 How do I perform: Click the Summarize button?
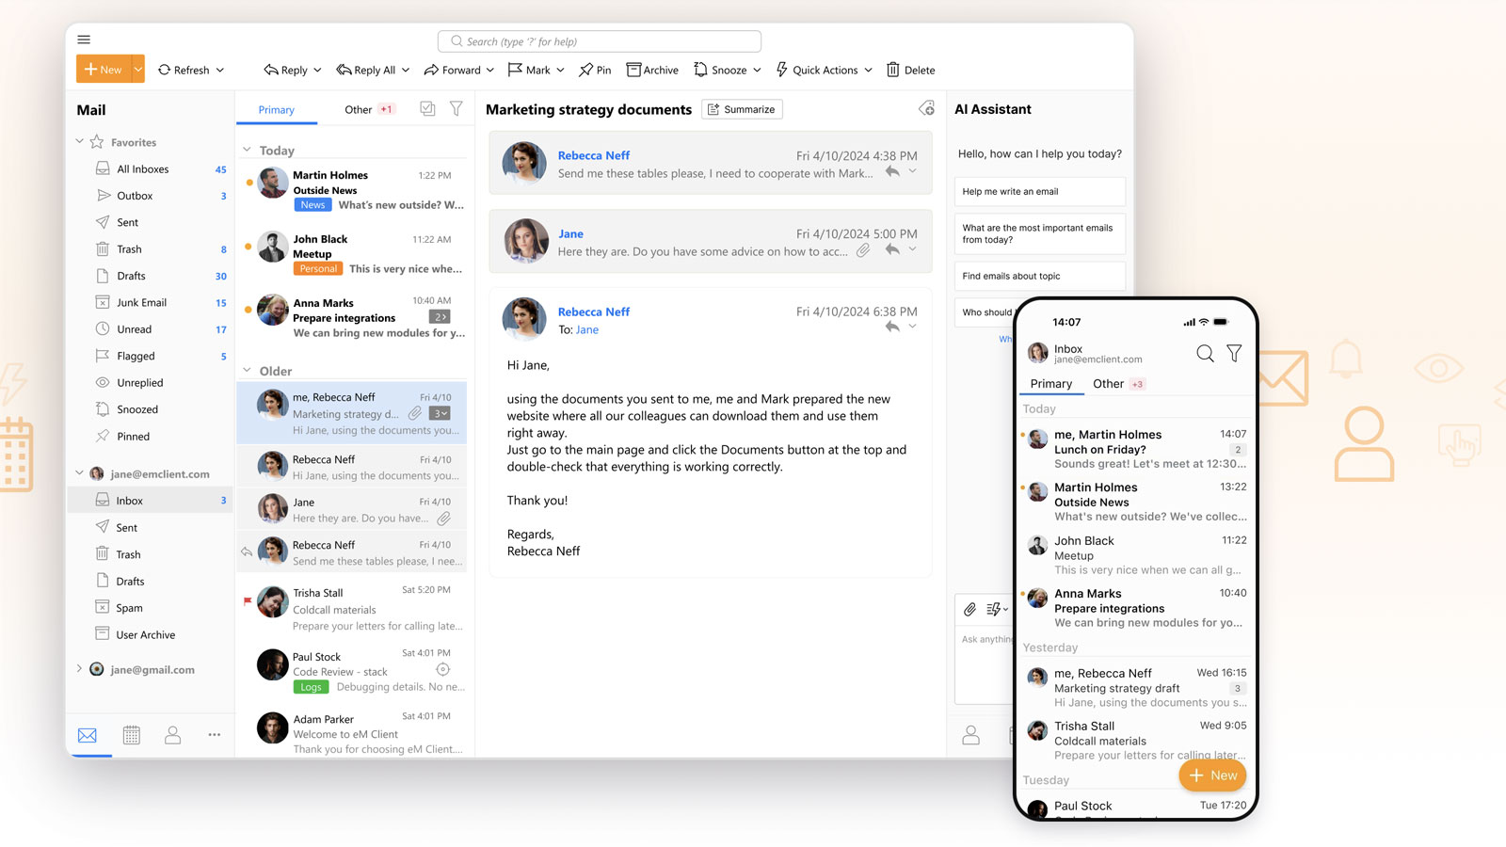tap(742, 109)
